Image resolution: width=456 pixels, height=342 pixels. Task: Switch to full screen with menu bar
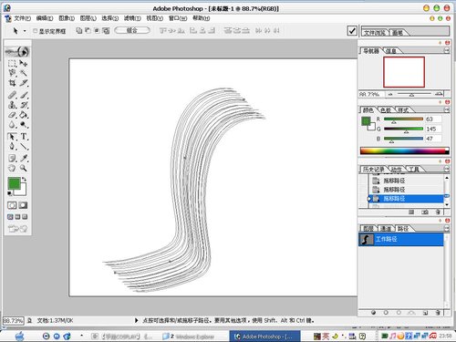click(17, 217)
